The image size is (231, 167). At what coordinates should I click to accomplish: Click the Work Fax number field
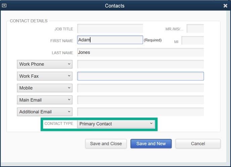141,76
